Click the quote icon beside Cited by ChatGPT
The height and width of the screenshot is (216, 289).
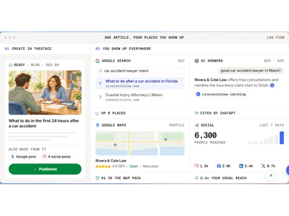point(197,113)
